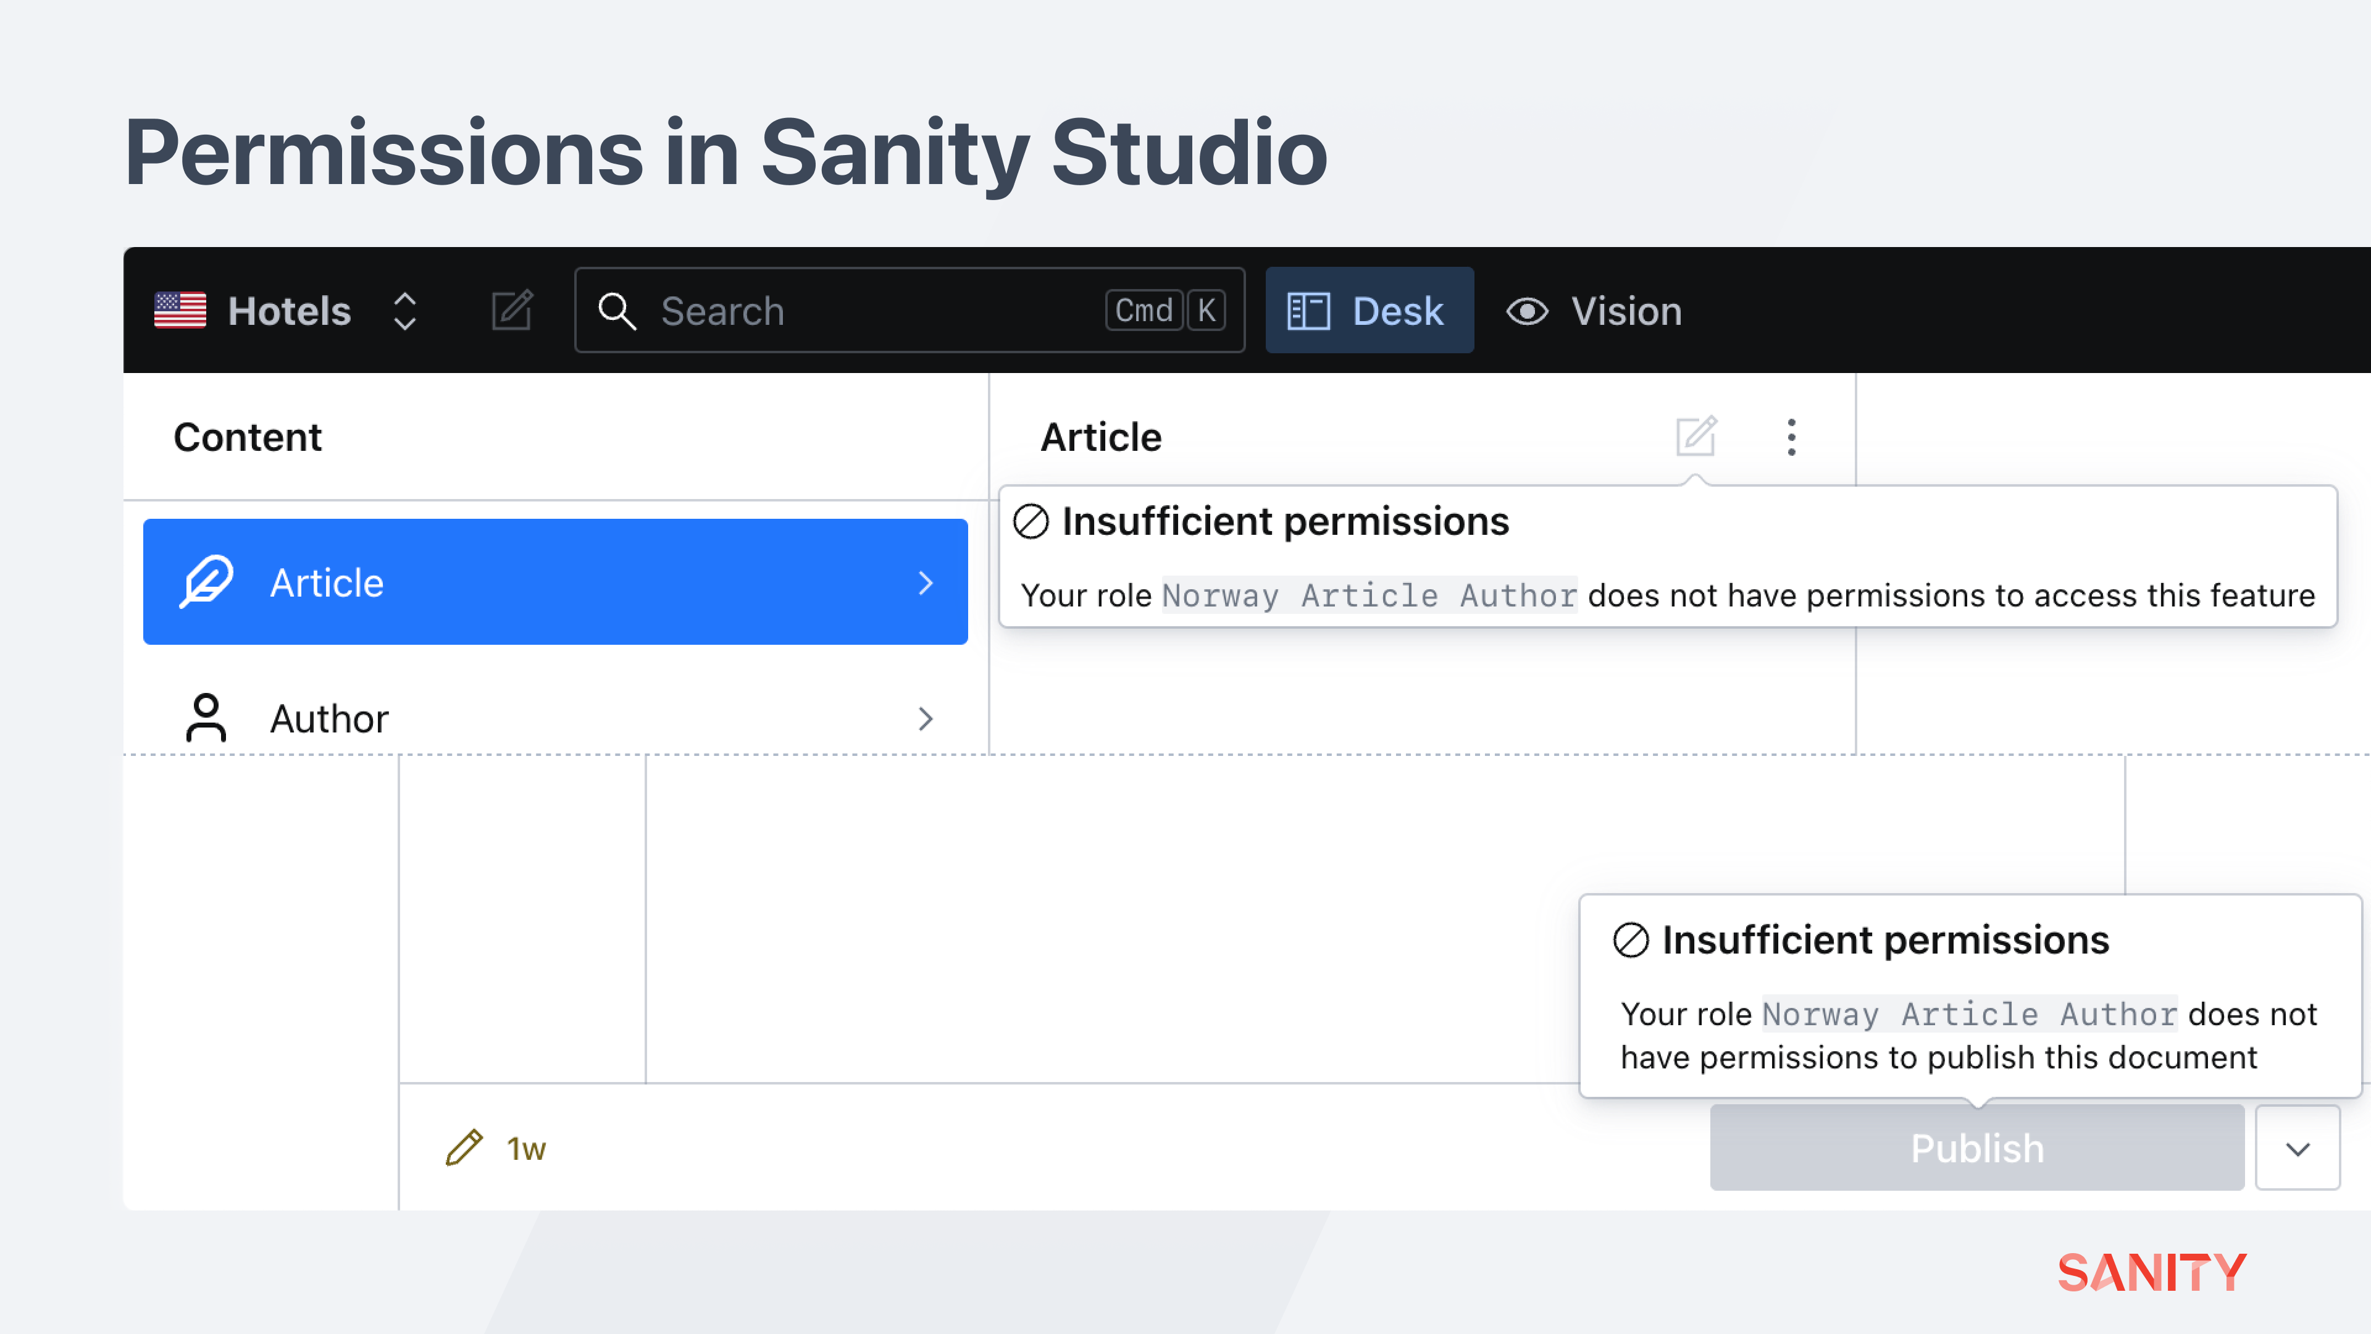Click the Vision eye icon

[1527, 311]
